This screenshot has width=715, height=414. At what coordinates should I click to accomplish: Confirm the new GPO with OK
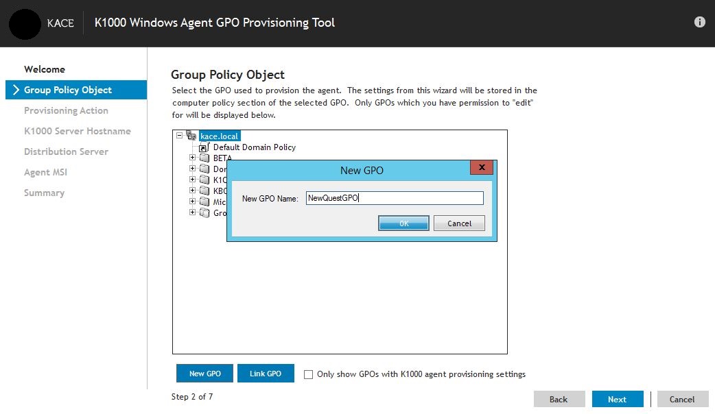(403, 223)
